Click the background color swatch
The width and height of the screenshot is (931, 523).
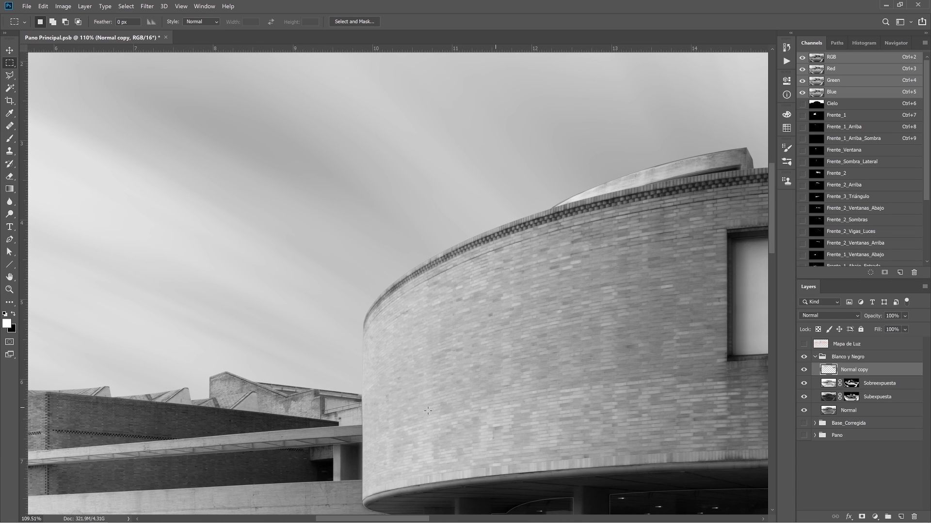click(x=14, y=330)
